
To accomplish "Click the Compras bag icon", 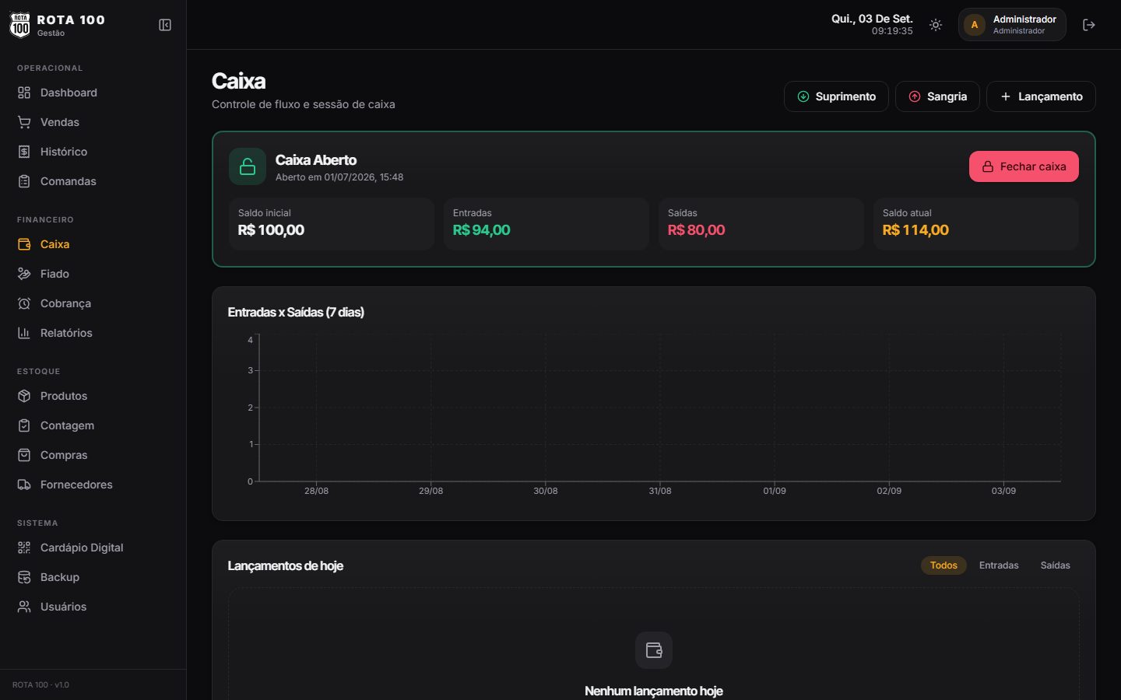I will click(x=24, y=455).
